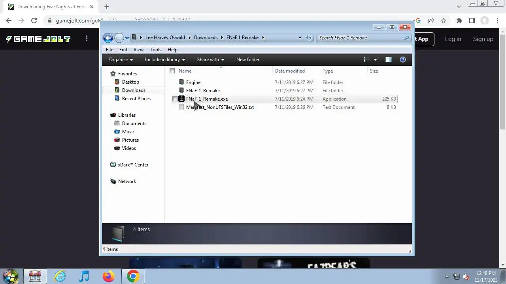Open recent locations dropdown beside navigation arrows
506x284 pixels.
pyautogui.click(x=127, y=38)
